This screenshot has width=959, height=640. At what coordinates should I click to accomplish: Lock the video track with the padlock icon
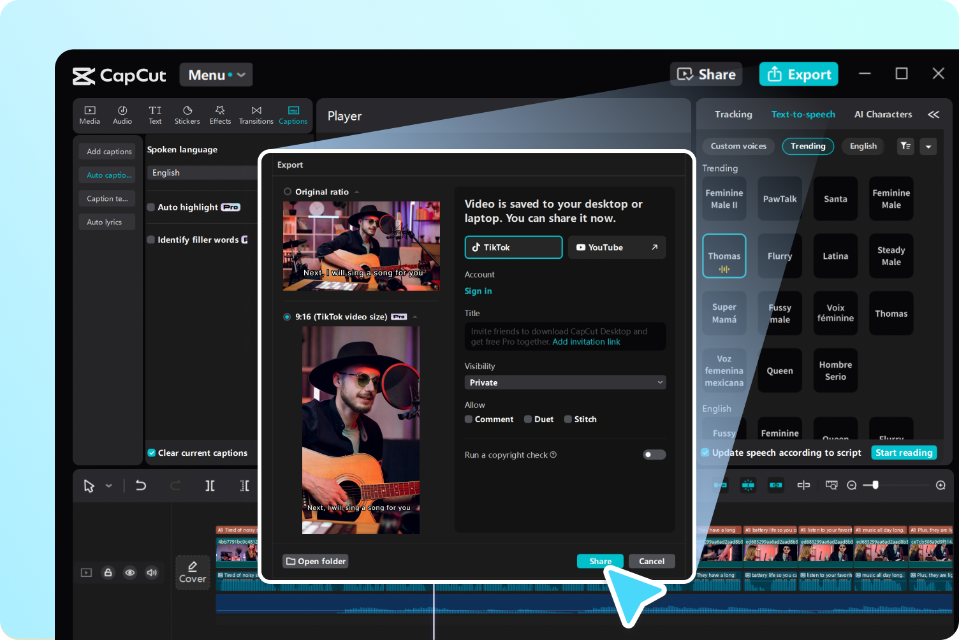tap(108, 572)
